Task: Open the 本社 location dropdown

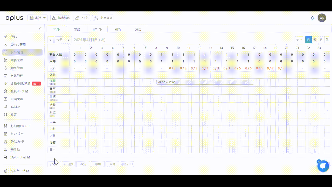Action: click(x=38, y=18)
